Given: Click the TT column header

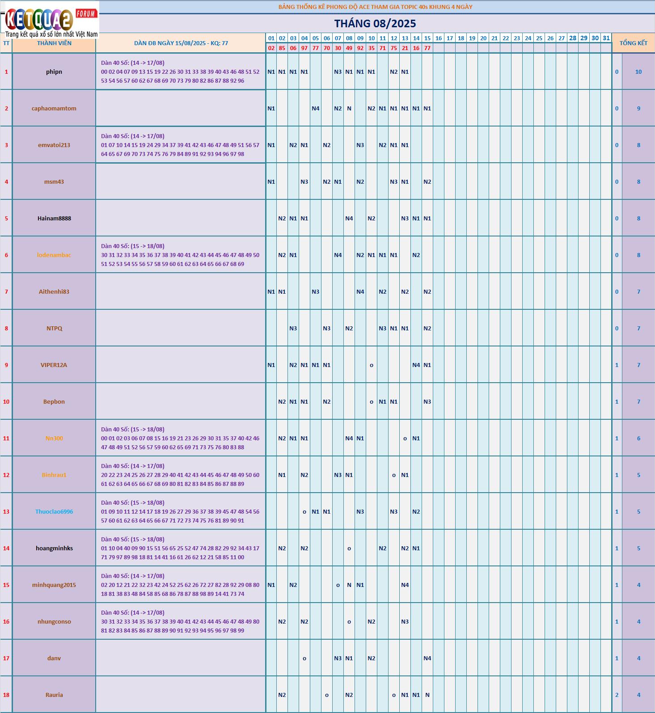Looking at the screenshot, I should 6,43.
